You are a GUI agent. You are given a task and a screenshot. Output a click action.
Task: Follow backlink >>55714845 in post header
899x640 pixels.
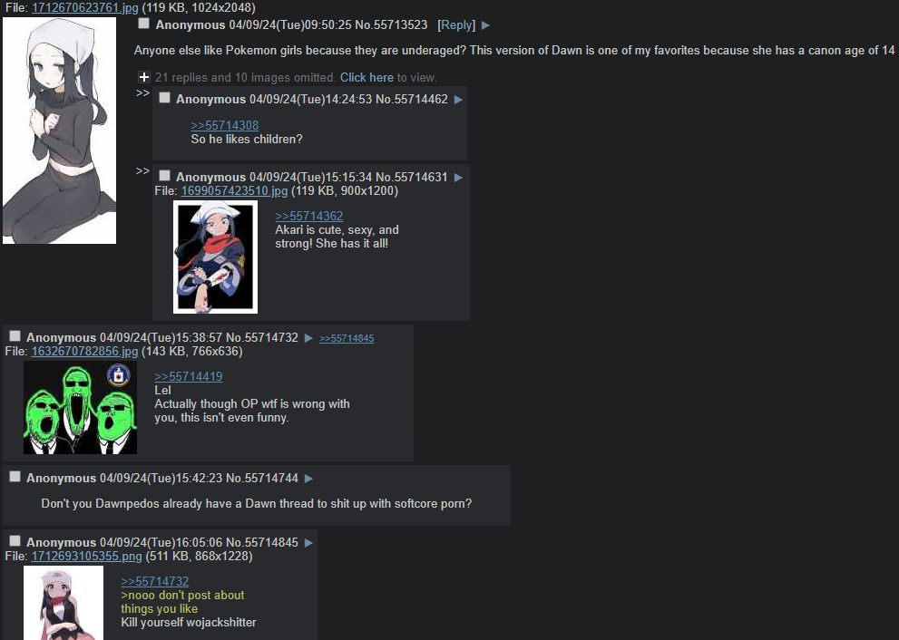tap(347, 339)
